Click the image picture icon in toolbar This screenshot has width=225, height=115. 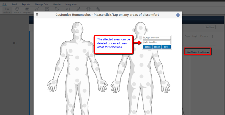47,9
